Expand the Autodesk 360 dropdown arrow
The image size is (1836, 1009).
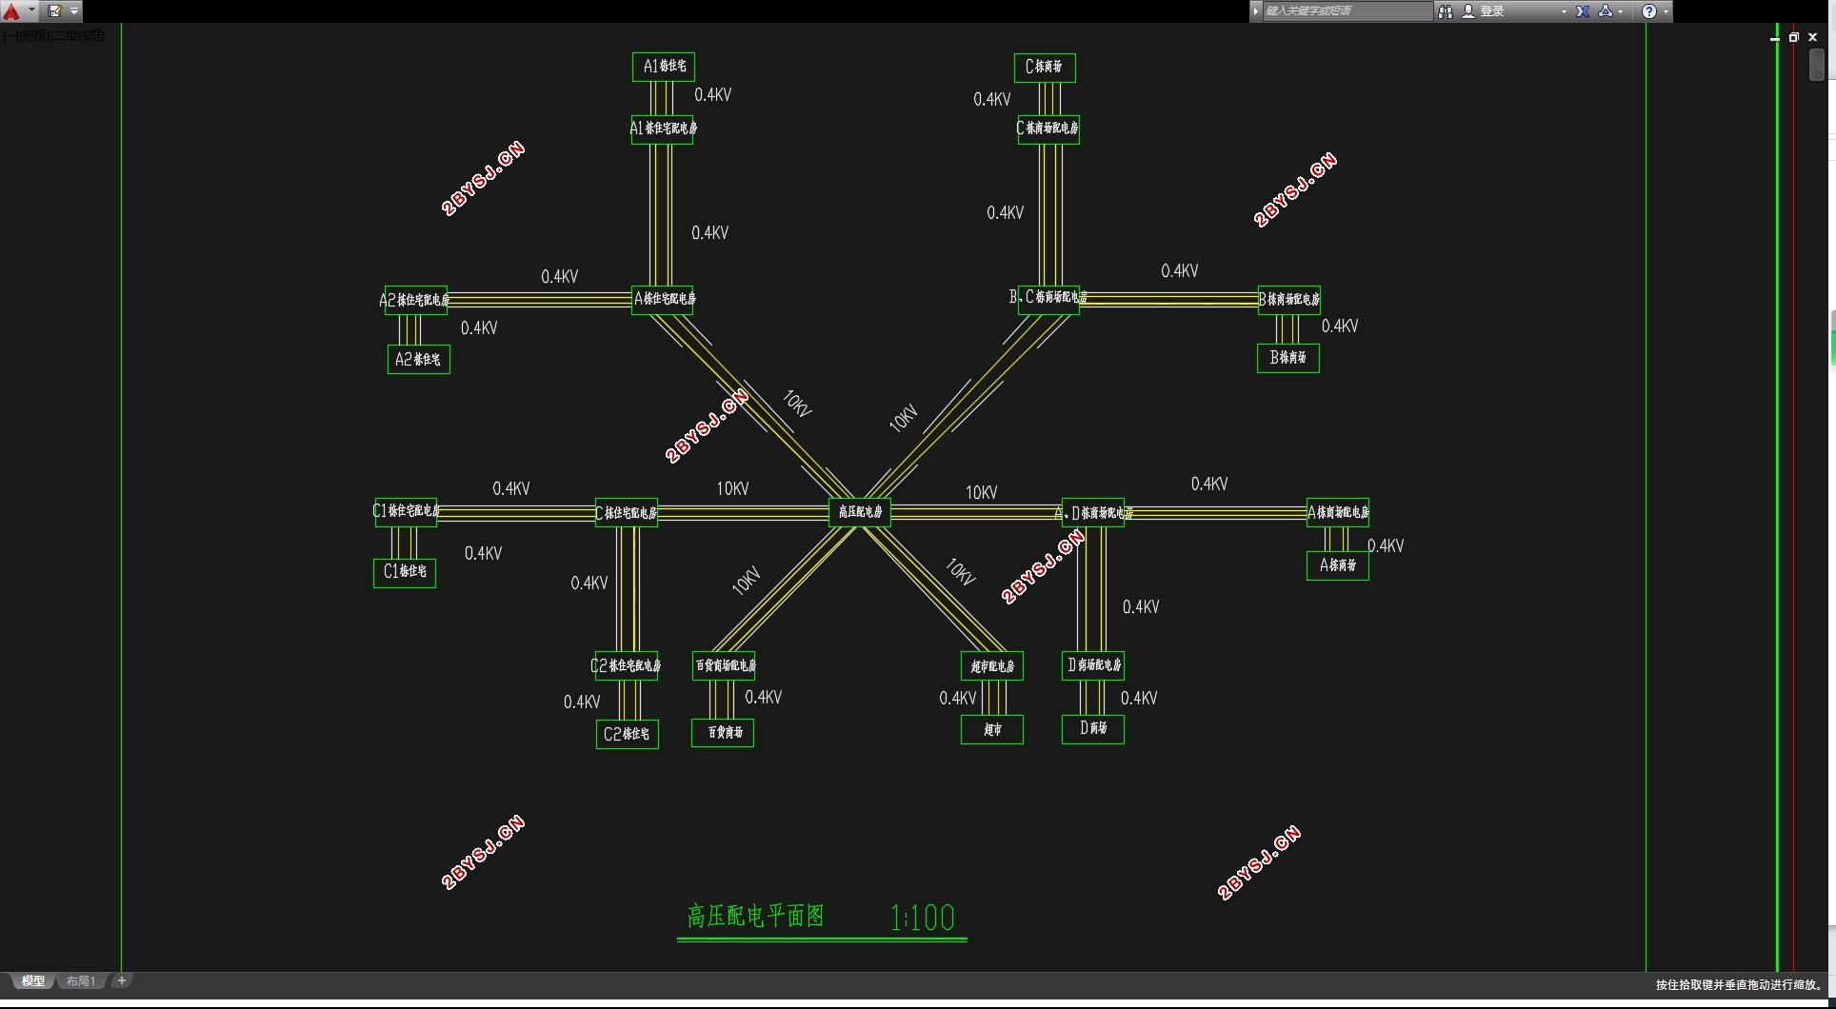click(1621, 11)
